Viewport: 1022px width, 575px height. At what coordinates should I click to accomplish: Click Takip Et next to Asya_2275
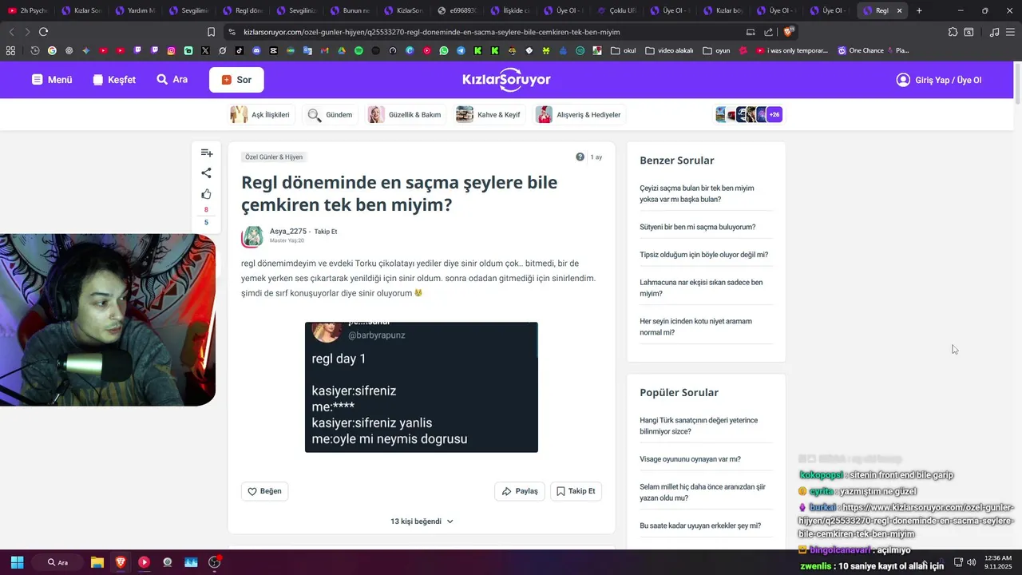[326, 232]
